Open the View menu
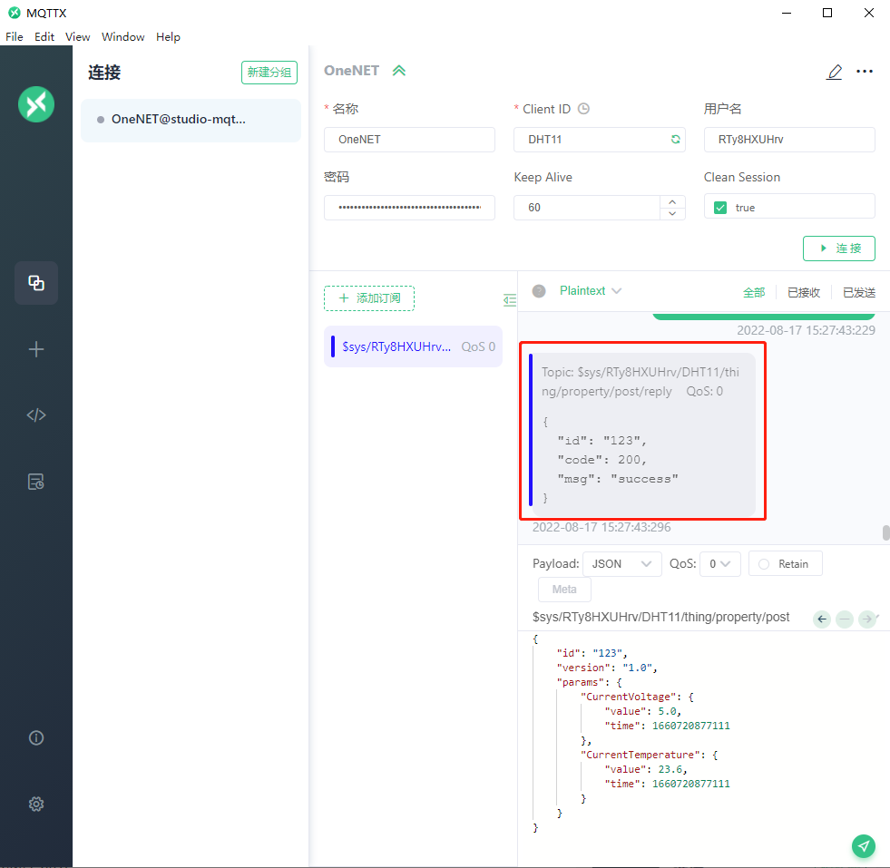This screenshot has height=868, width=890. coord(78,37)
